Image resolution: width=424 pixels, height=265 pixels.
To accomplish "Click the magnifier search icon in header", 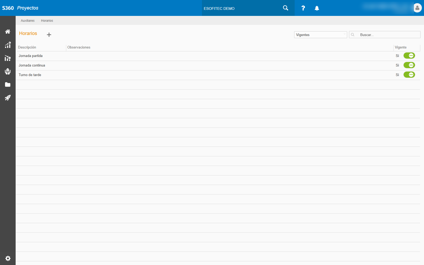I will pos(286,8).
